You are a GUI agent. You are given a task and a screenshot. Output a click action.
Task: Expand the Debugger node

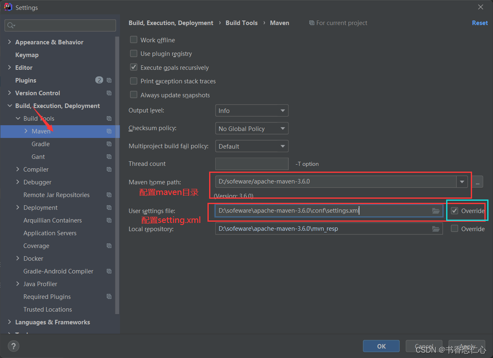tap(18, 182)
